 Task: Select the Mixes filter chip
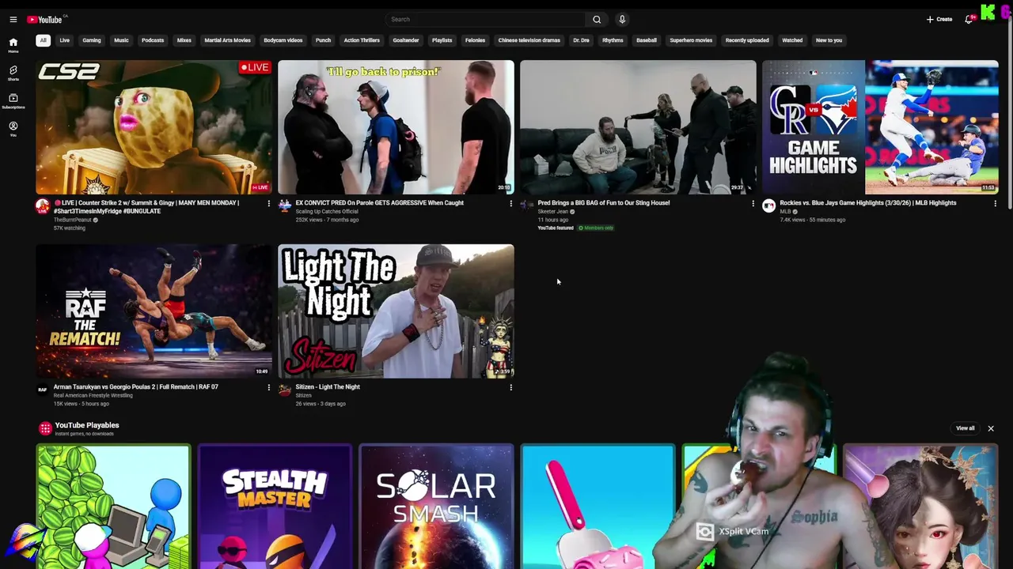coord(184,40)
